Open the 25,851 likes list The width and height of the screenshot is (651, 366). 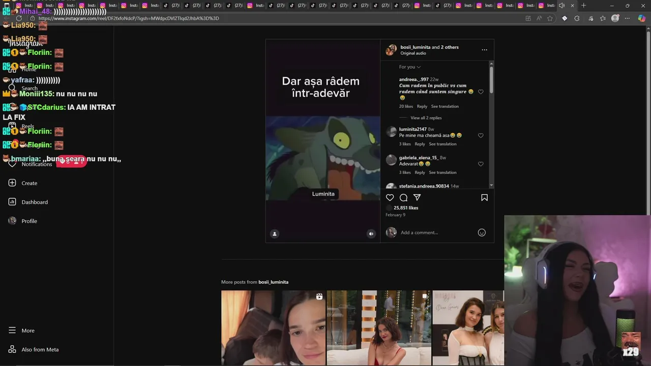(406, 208)
